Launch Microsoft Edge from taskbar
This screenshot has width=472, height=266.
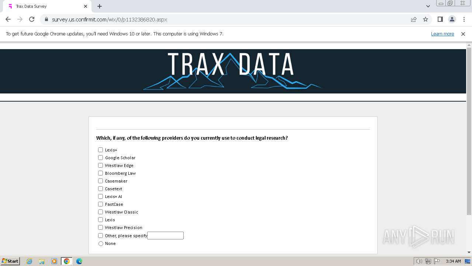coord(79,261)
